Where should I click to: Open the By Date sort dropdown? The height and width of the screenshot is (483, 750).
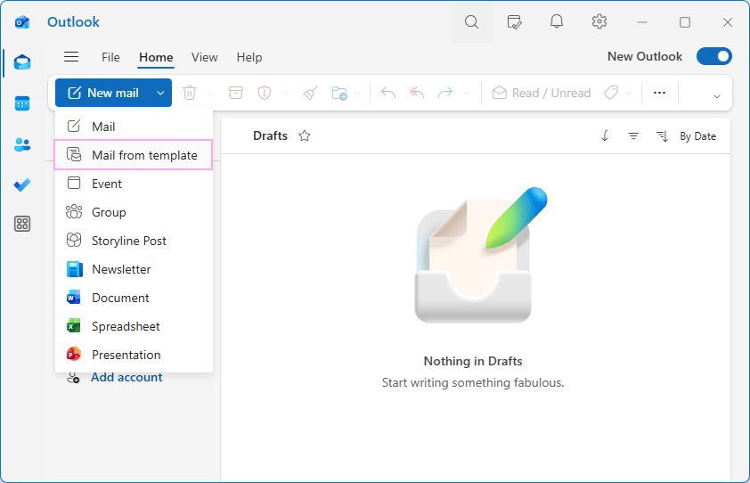[x=688, y=136]
